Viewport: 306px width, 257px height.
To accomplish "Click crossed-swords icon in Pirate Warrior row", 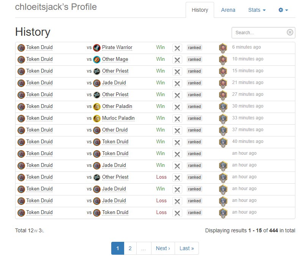I will coord(177,48).
